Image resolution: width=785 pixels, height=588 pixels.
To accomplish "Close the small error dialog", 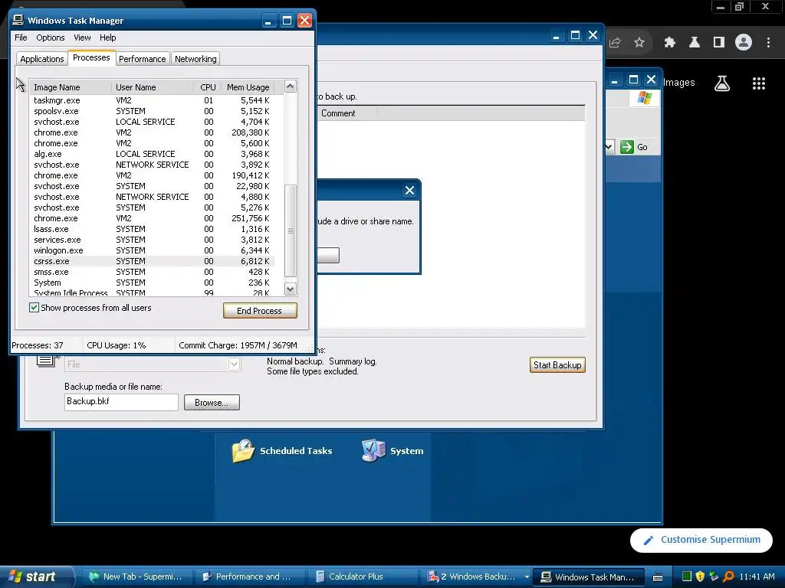I will [x=409, y=190].
